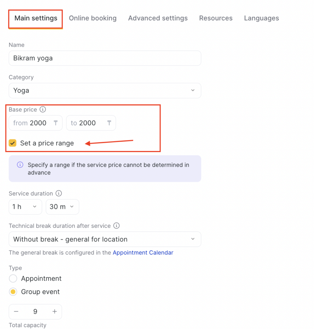This screenshot has width=314, height=329.
Task: Open the Category dropdown showing Yoga
Action: pos(105,91)
